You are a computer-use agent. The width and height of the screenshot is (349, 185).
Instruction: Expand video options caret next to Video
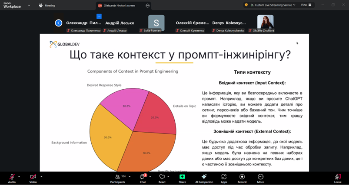[x=41, y=176]
